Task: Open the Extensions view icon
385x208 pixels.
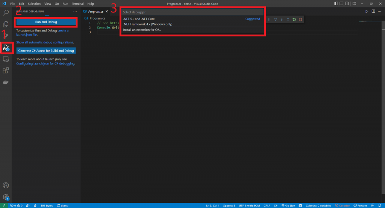Action: tap(6, 71)
